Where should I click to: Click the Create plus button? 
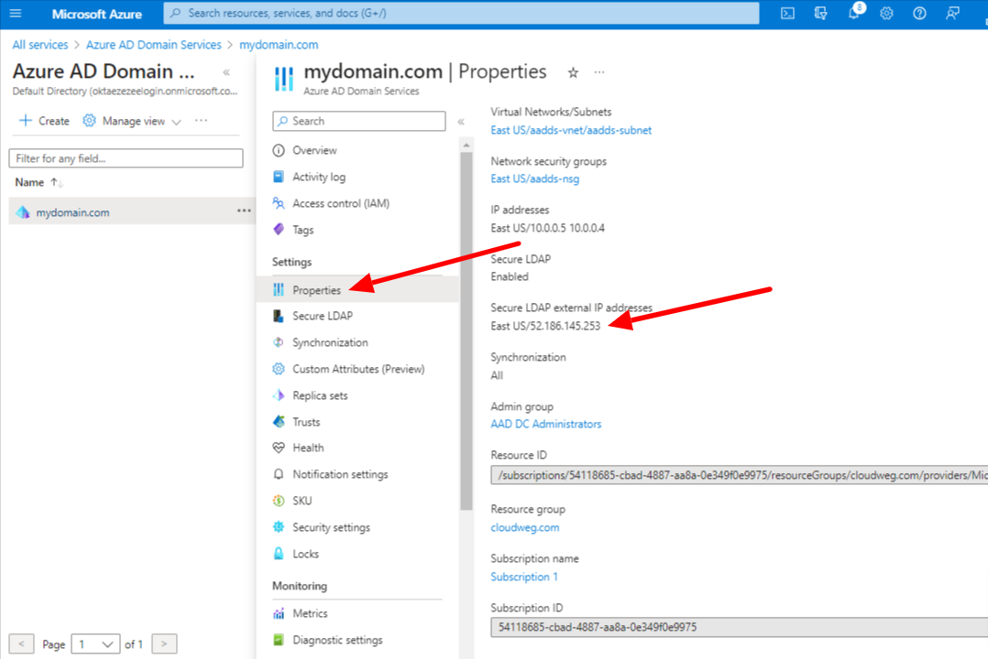(x=44, y=121)
